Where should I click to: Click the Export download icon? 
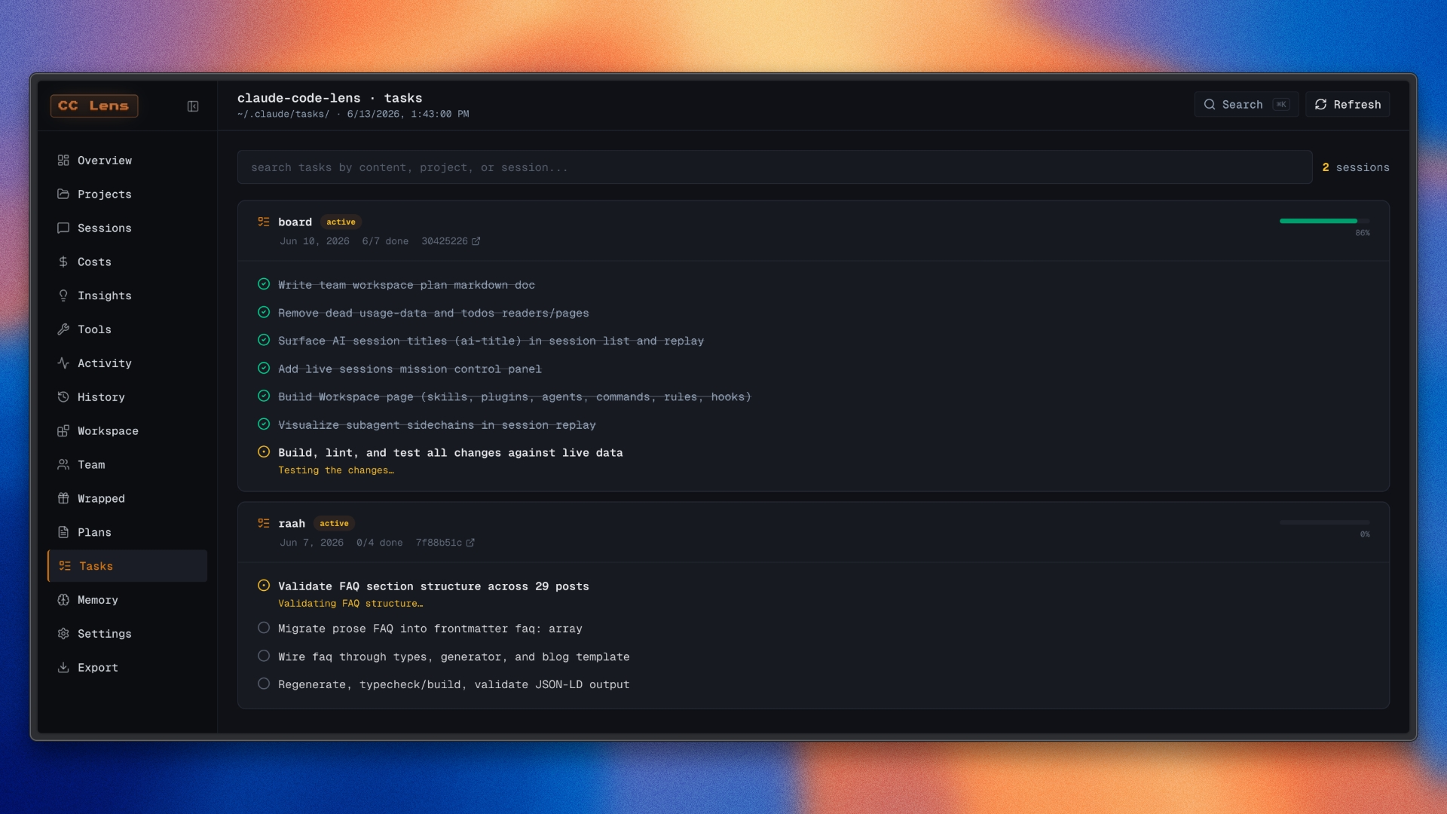click(63, 668)
